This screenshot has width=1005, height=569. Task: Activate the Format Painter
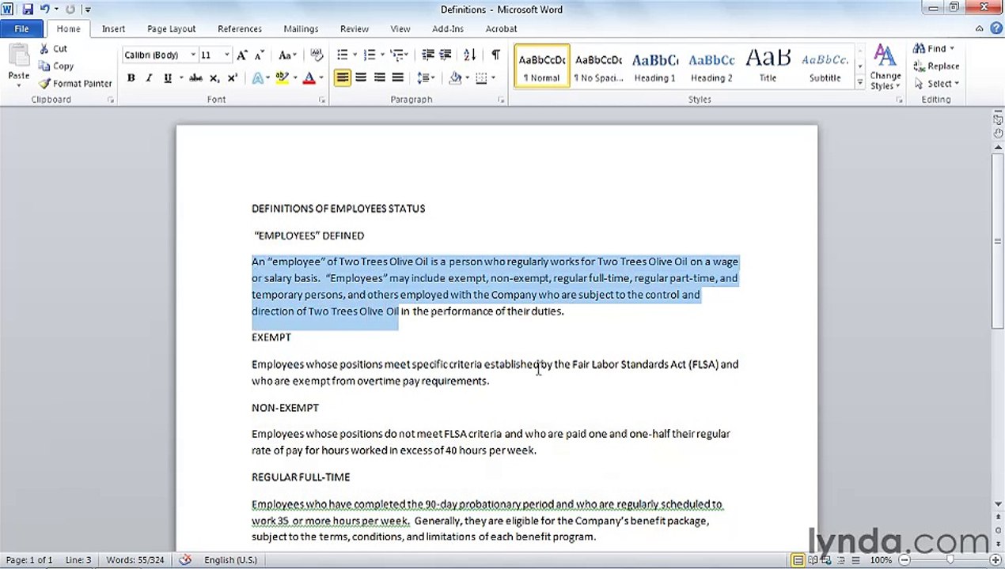(75, 84)
